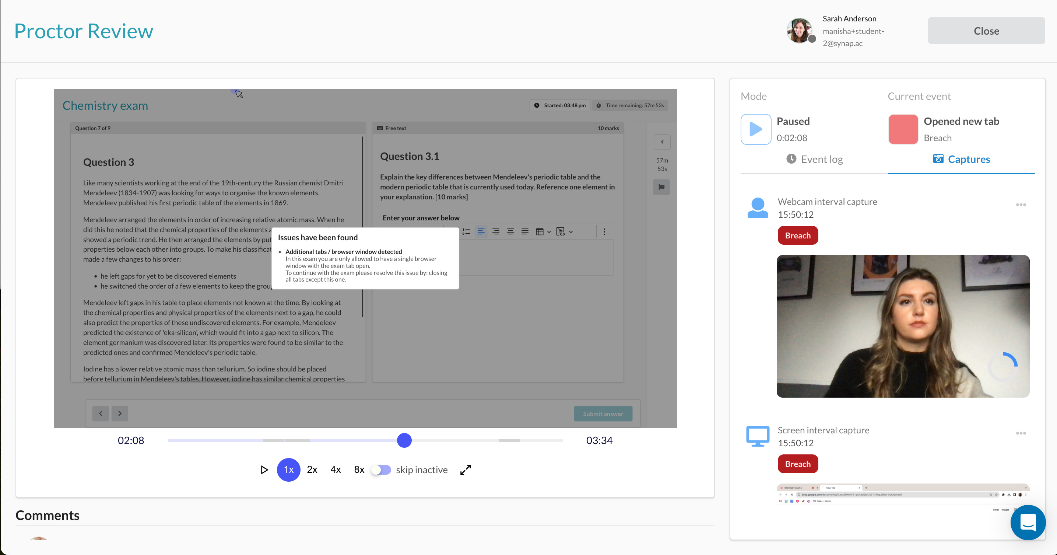This screenshot has width=1057, height=555.
Task: Click the flag icon in the exam sidebar
Action: [661, 187]
